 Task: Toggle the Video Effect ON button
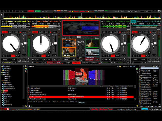click(97, 59)
